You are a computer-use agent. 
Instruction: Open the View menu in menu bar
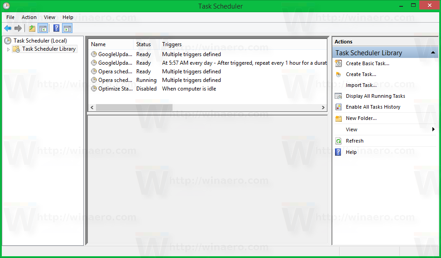(x=49, y=17)
